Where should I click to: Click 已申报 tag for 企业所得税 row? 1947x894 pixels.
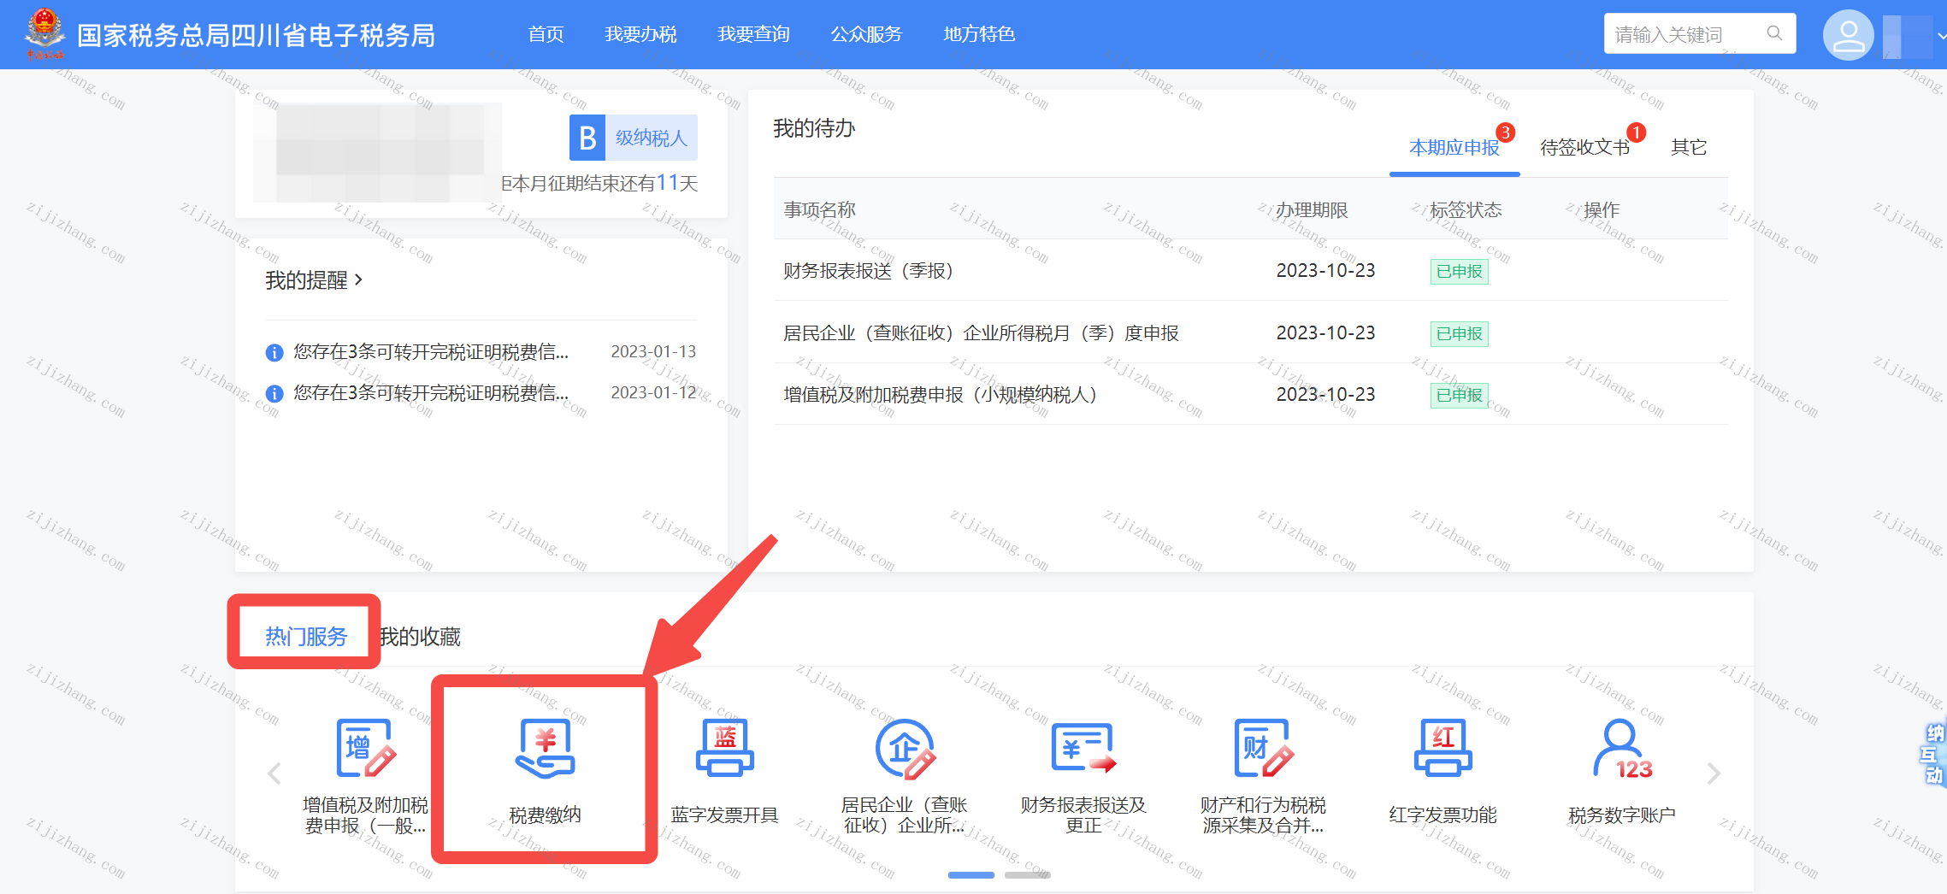coord(1459,333)
